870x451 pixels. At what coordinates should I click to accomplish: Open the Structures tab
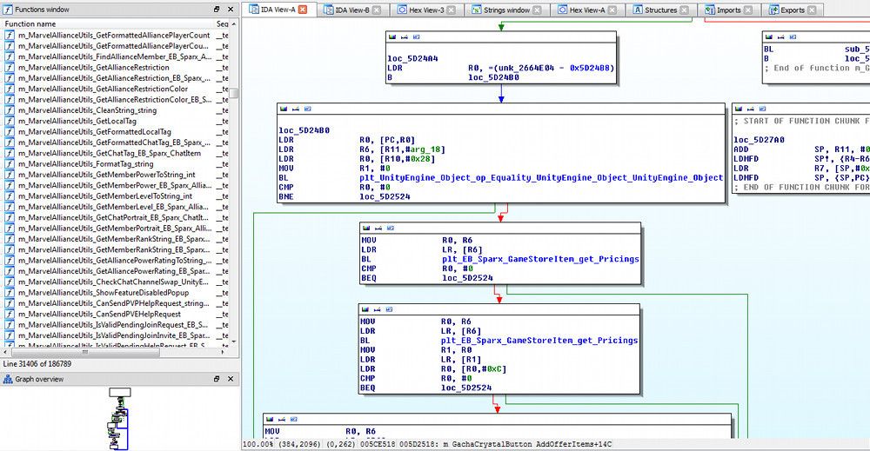[x=660, y=10]
